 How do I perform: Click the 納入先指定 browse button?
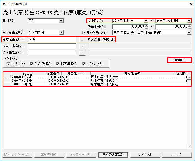pos(82,53)
